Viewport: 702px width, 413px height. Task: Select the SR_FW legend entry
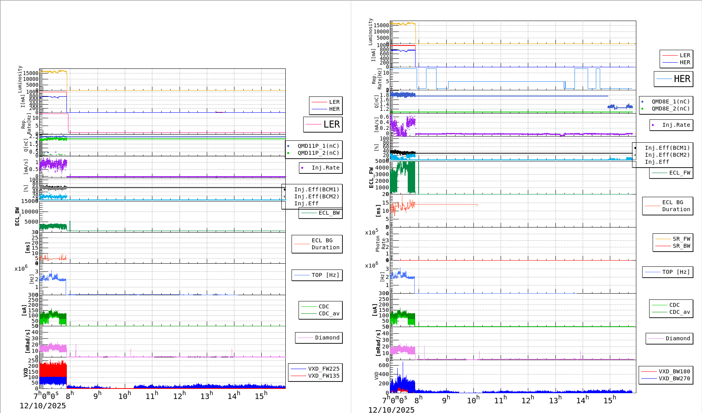pos(681,239)
